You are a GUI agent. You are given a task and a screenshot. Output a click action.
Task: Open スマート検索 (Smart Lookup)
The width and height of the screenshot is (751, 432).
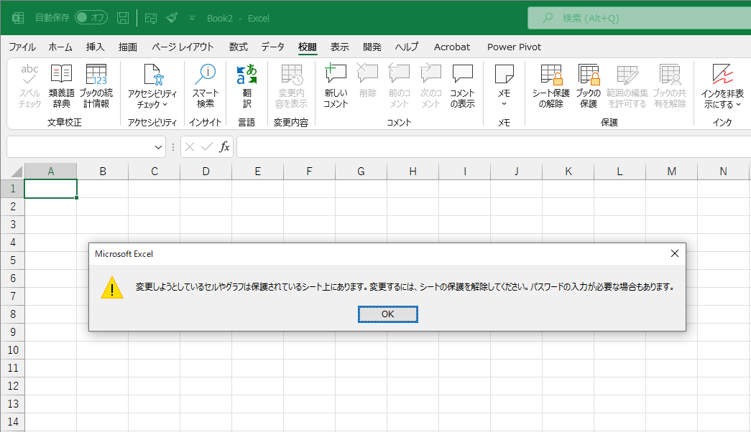(206, 85)
